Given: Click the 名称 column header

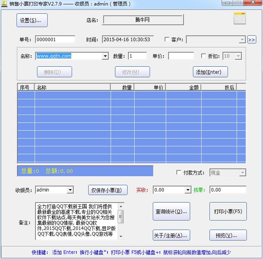Looking at the screenshot, I should [72, 88].
